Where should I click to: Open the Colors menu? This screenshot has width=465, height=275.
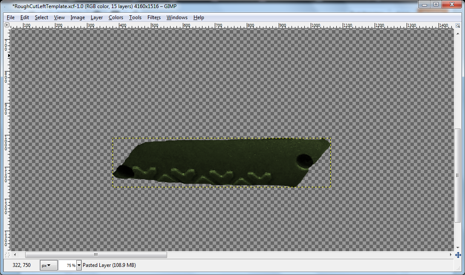point(116,17)
